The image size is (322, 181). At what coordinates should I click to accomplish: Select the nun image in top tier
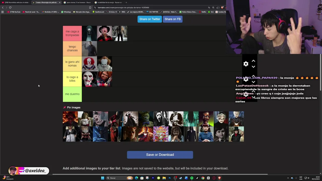pyautogui.click(x=89, y=33)
